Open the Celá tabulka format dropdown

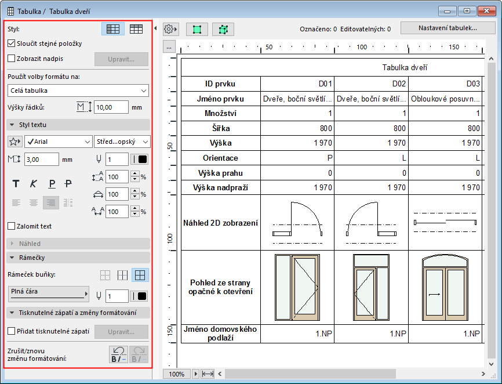78,90
